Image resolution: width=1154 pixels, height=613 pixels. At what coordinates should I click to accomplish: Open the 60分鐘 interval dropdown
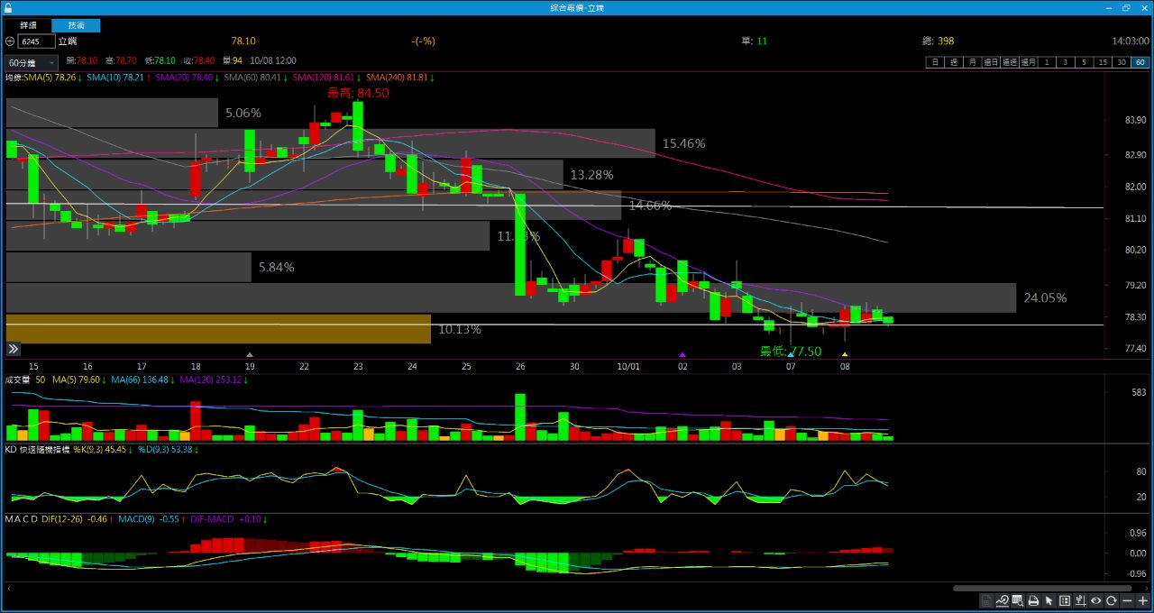point(31,62)
